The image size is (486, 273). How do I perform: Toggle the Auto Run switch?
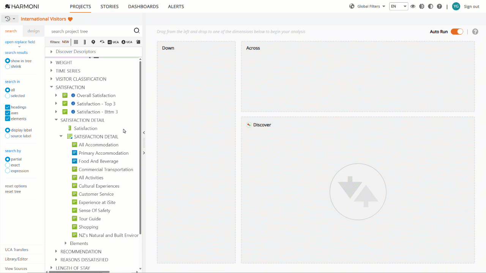[457, 31]
